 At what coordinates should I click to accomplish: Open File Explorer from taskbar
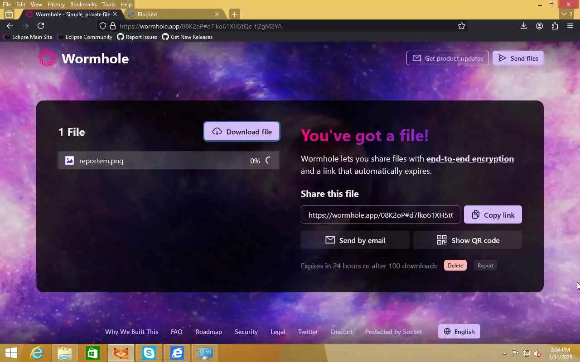[x=65, y=353]
